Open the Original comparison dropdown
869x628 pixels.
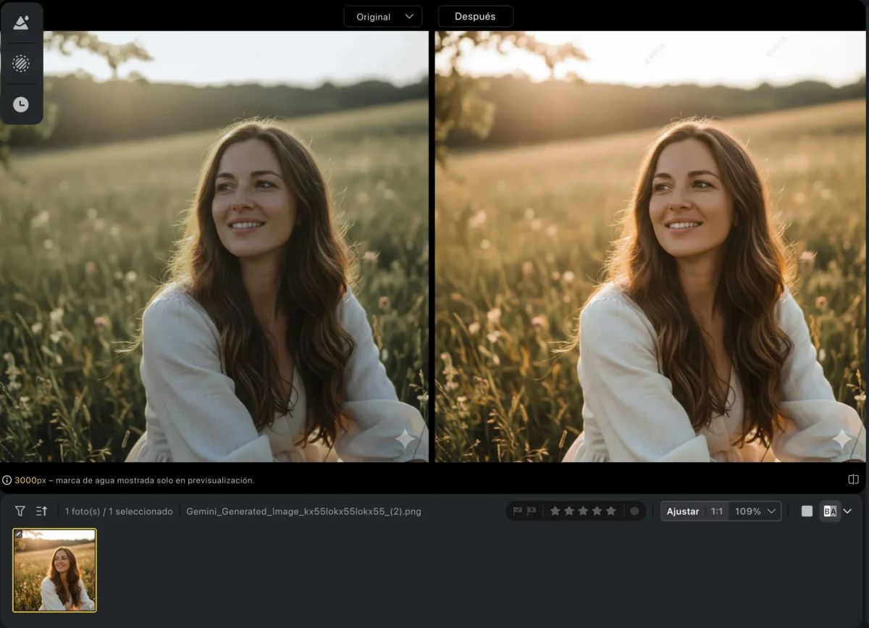coord(382,16)
